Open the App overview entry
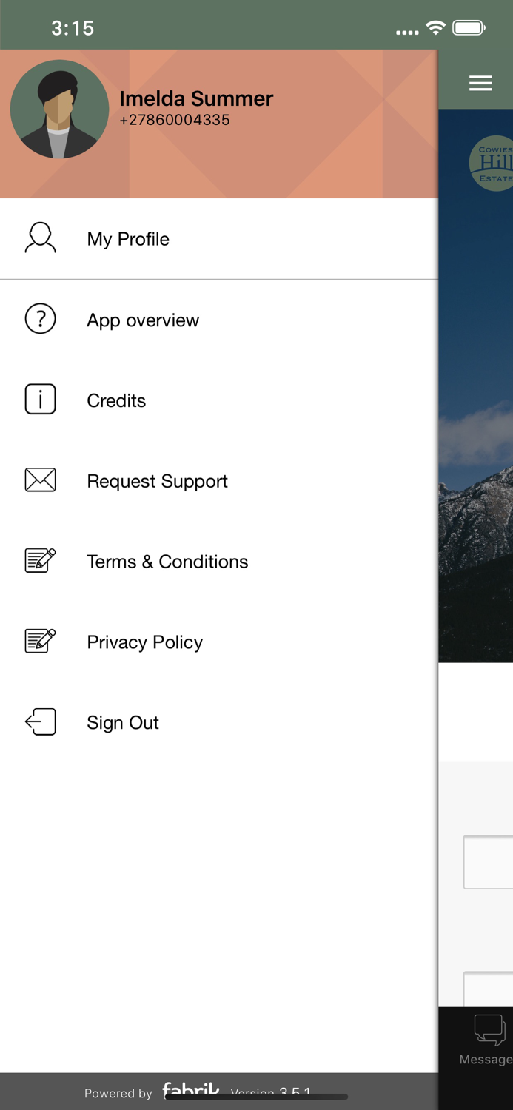 pos(143,320)
